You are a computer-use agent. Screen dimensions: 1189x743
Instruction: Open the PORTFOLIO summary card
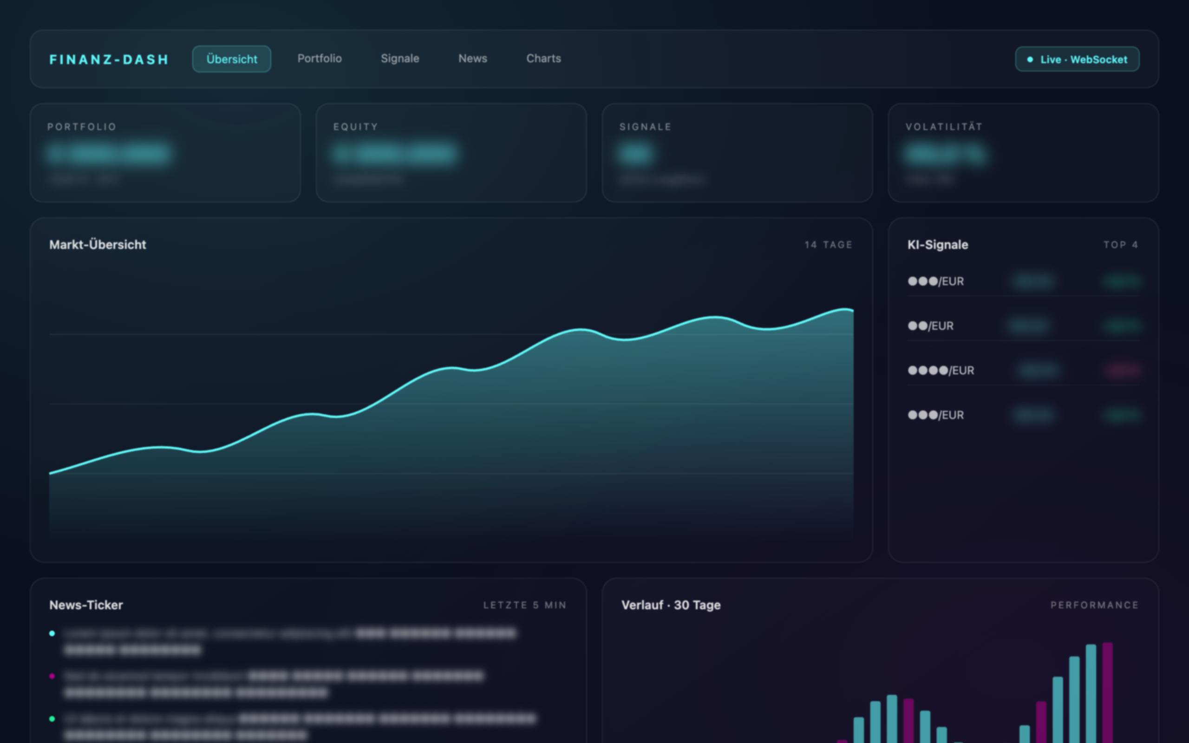pyautogui.click(x=165, y=152)
